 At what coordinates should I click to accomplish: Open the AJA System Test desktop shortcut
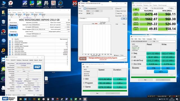point(60,4)
